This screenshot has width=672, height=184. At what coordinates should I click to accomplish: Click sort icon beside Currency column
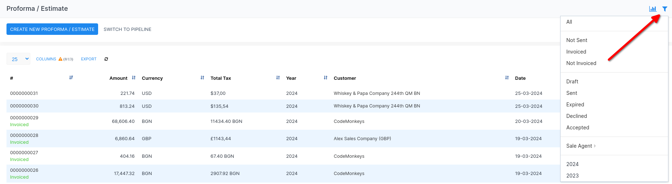pos(202,78)
